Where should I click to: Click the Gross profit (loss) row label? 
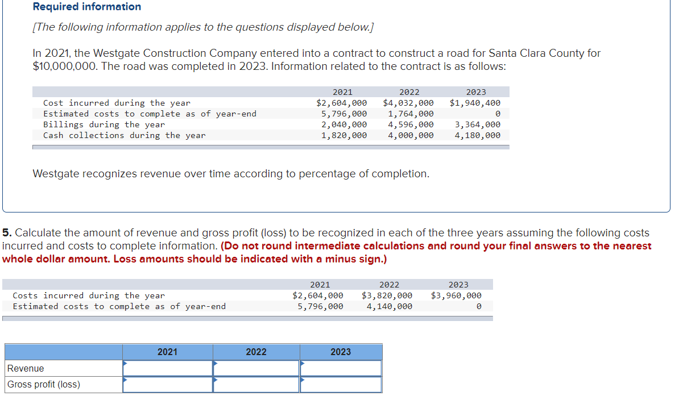click(44, 385)
